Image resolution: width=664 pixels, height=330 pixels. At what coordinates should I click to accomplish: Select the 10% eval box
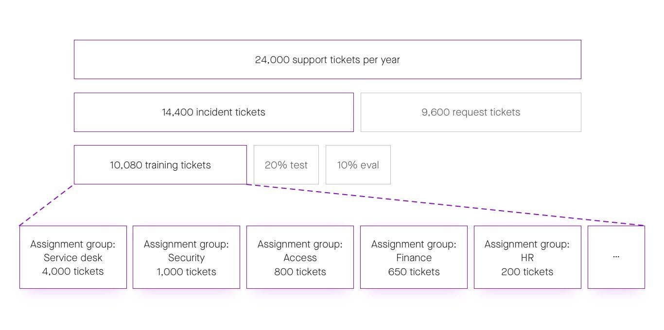click(x=358, y=165)
